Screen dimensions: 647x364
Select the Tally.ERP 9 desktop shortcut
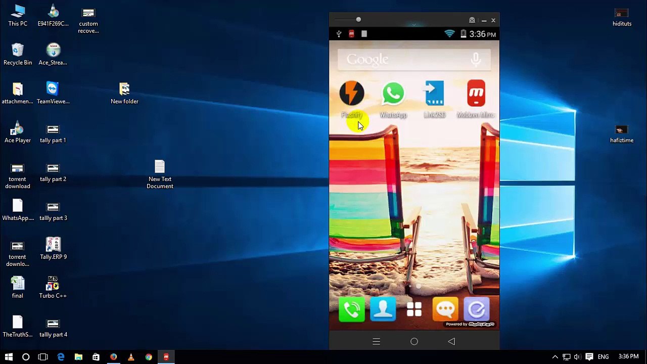click(x=53, y=249)
